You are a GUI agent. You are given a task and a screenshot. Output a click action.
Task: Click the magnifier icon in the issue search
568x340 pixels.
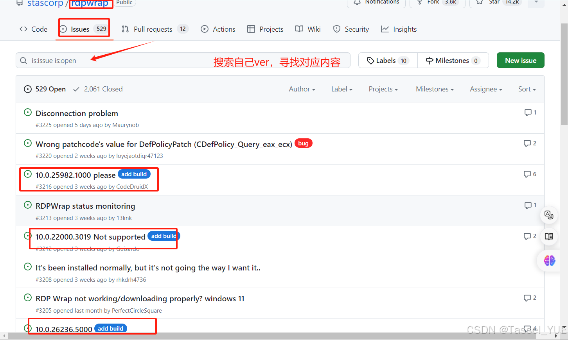24,61
